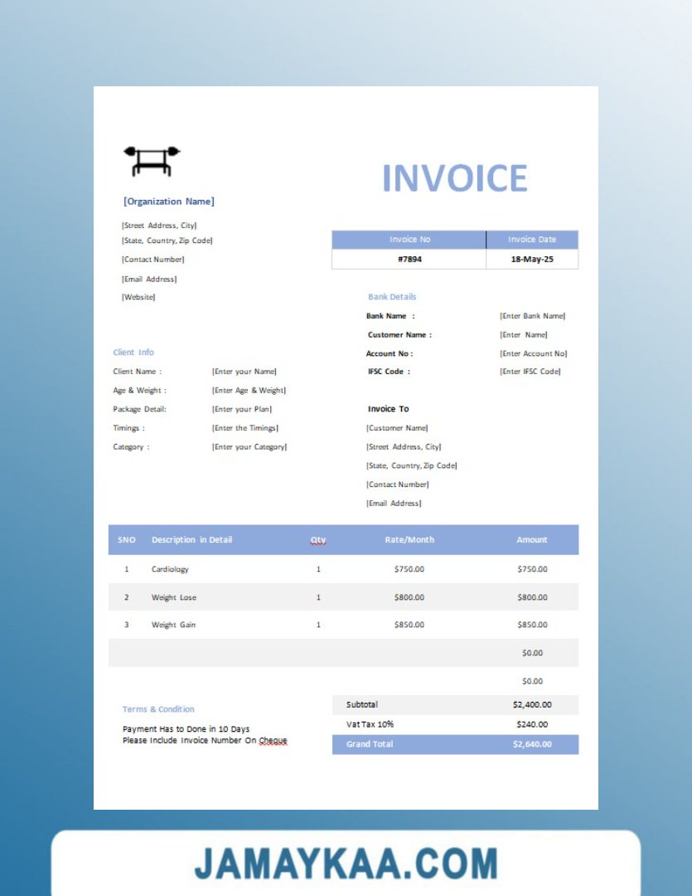
Task: Click the [Website] placeholder under organization
Action: point(138,297)
